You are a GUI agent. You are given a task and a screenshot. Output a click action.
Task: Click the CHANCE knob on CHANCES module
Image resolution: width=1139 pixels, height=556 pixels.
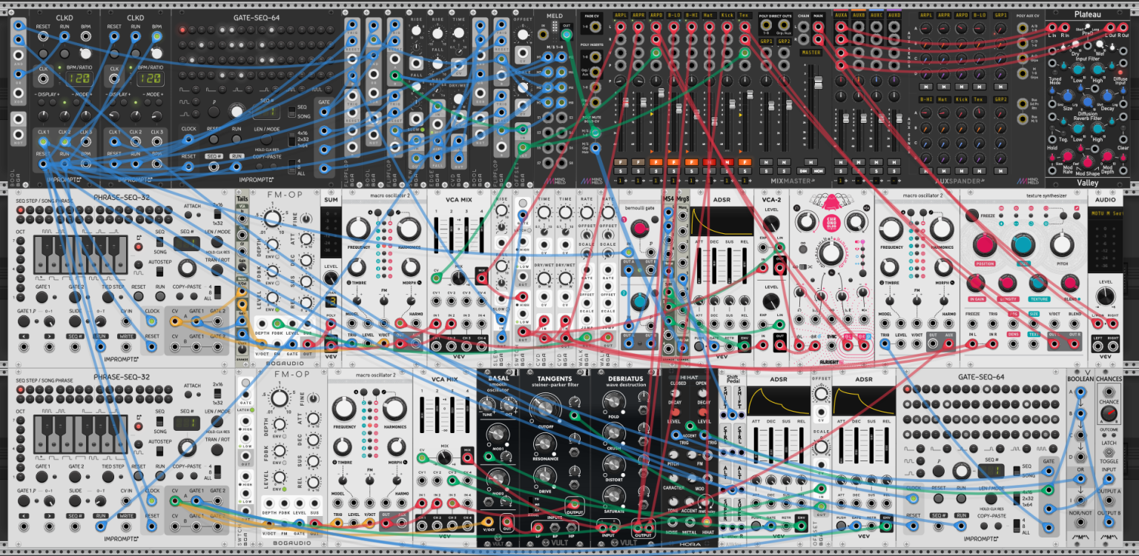(1109, 413)
